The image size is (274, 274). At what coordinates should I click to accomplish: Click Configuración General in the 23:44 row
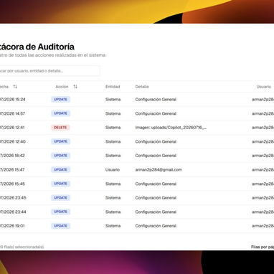tap(156, 212)
